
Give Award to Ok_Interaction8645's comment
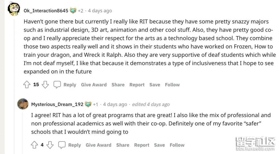tap(94, 85)
